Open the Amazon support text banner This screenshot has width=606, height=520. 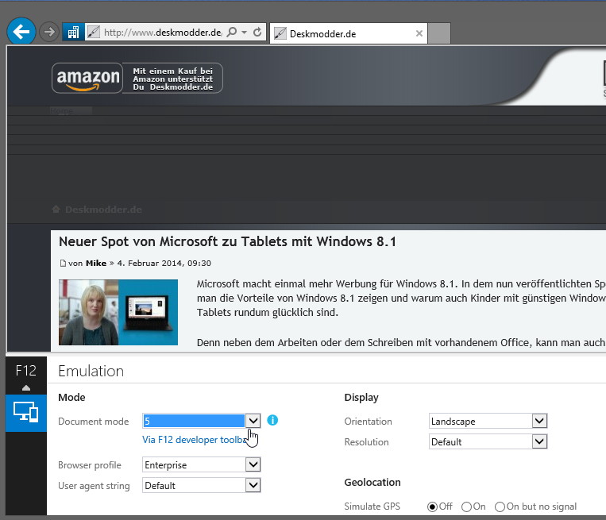[x=173, y=79]
